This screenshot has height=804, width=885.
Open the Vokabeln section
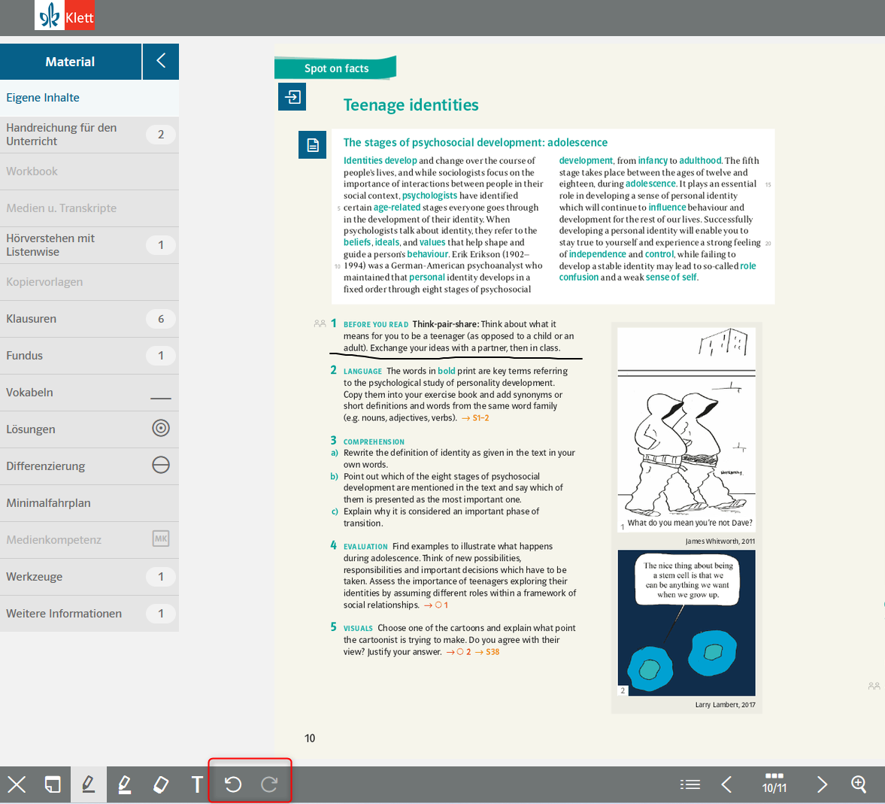[89, 392]
